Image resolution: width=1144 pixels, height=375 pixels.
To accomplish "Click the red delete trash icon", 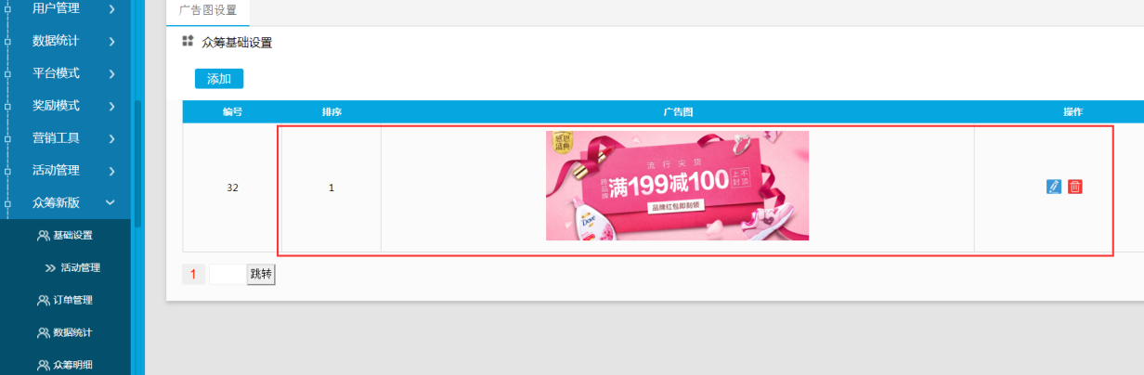I will coord(1075,187).
